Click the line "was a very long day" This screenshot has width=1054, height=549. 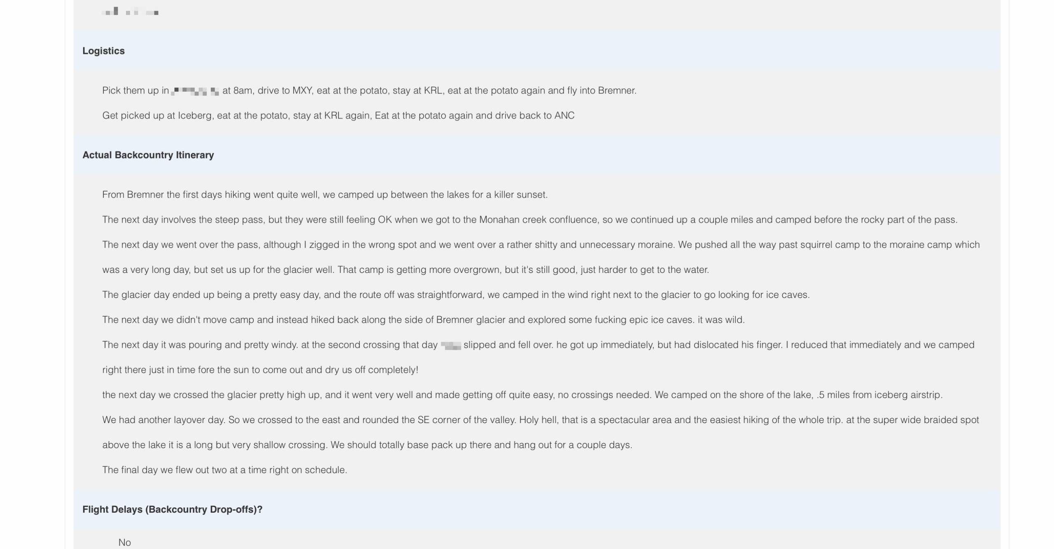pos(405,270)
